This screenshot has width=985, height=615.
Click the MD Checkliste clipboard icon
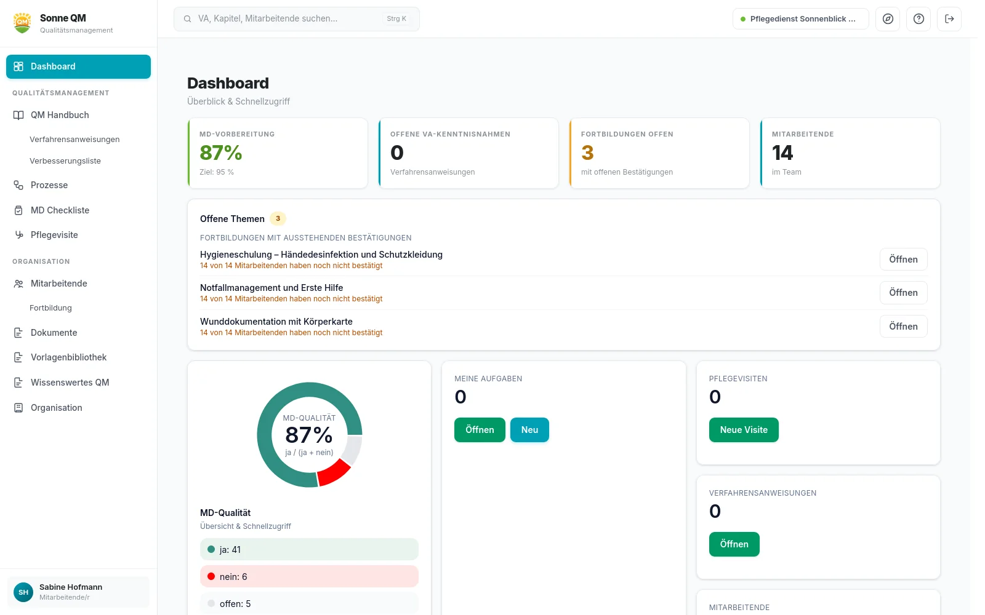pos(18,210)
